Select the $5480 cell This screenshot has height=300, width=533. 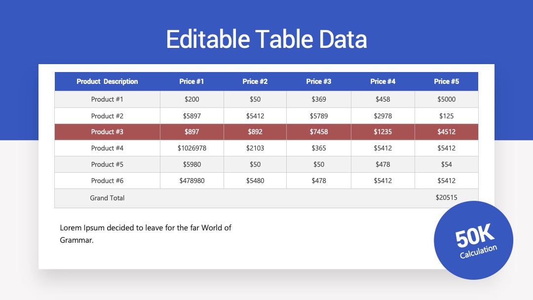(x=255, y=181)
